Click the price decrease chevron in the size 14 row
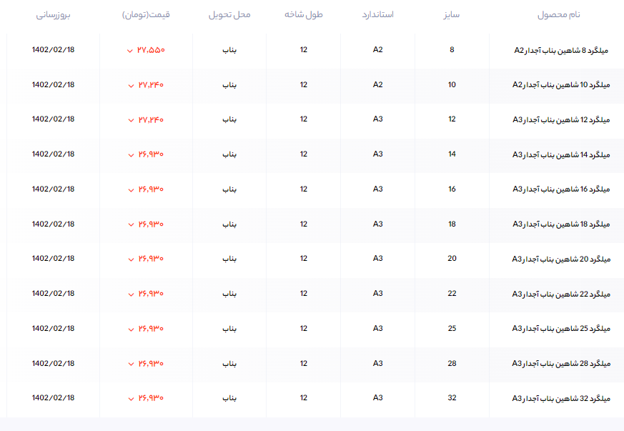Viewport: 624px width, 431px height. (x=130, y=155)
